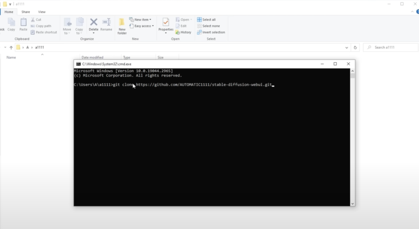Click the Delete icon in Organize group
The width and height of the screenshot is (419, 229).
(x=94, y=22)
